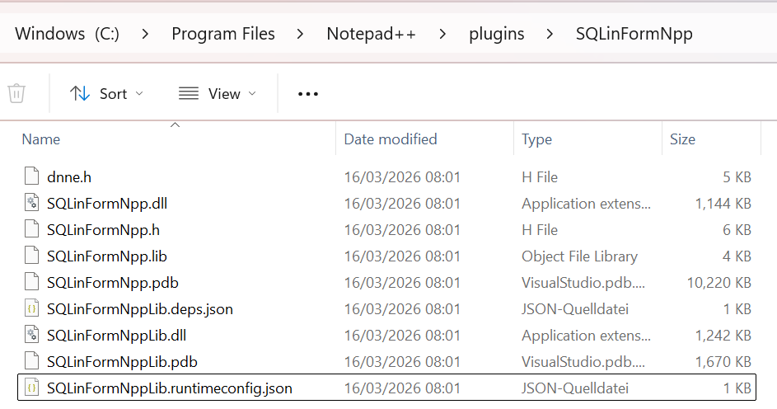Click the SQLinFormNpp breadcrumb segment
Viewport: 777px width, 409px height.
634,34
